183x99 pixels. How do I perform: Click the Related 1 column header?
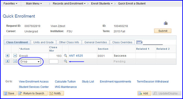tap(143, 49)
